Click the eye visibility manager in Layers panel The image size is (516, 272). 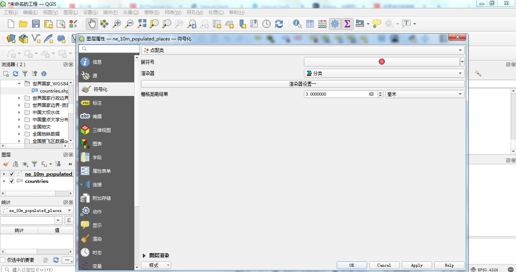point(25,164)
